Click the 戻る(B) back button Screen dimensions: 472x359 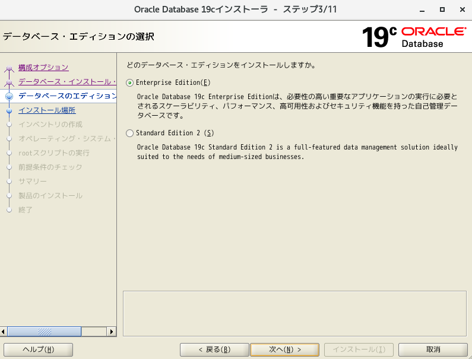coord(214,350)
